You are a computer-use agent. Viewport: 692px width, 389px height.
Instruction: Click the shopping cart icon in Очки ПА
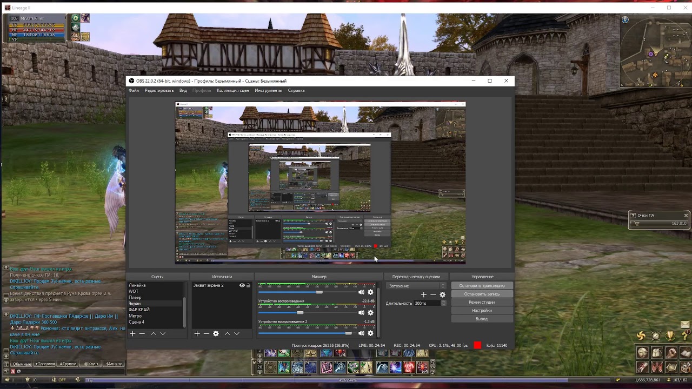(636, 223)
